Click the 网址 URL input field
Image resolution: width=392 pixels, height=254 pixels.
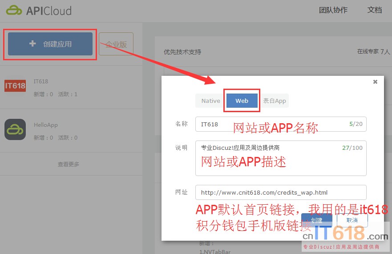coord(280,192)
